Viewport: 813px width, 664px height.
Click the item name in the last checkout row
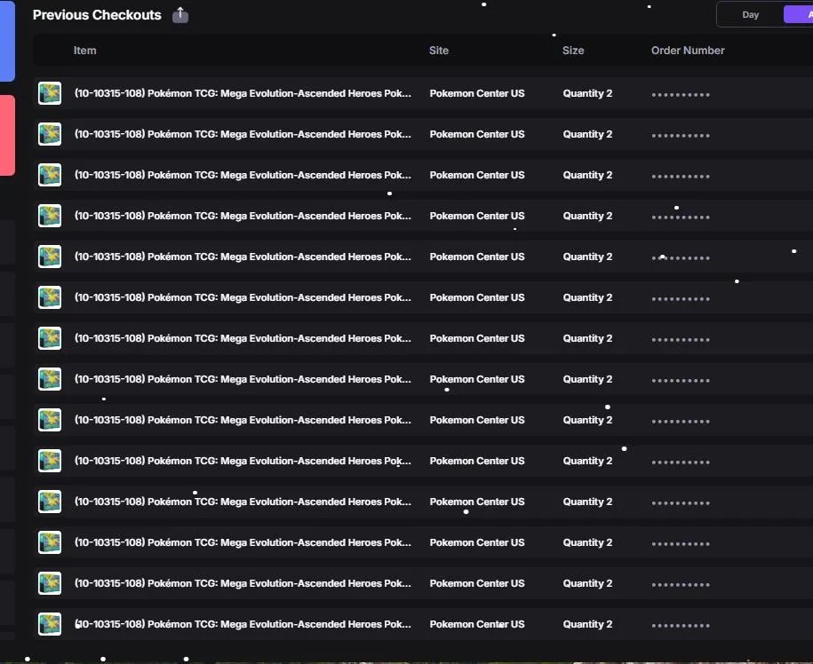point(243,624)
